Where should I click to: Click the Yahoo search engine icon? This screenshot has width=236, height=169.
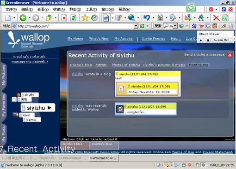pyautogui.click(x=201, y=26)
